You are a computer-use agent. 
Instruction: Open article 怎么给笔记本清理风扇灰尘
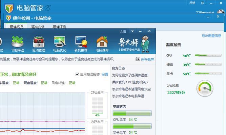131,89
